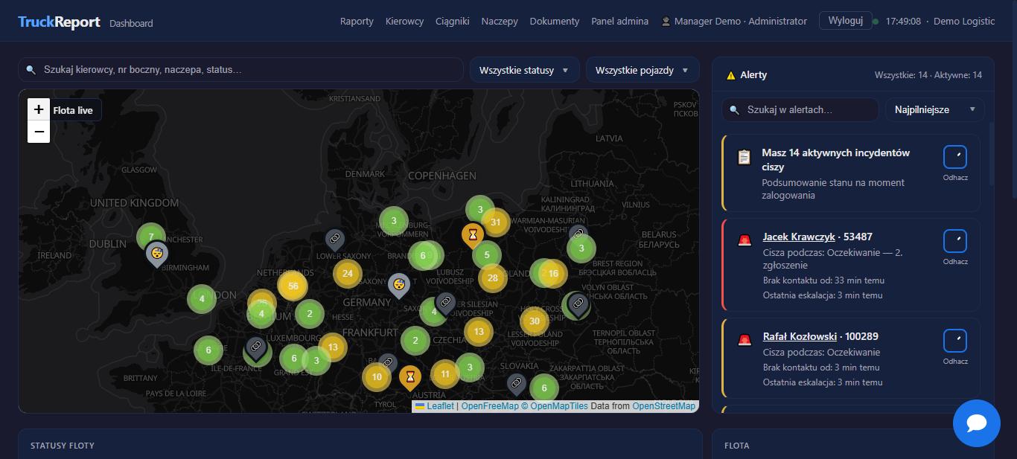Screen dimensions: 1017x459
Task: Expand the yellow 16 cluster marker
Action: [553, 273]
